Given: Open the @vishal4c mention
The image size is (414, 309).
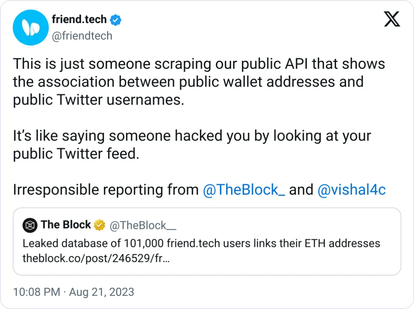Looking at the screenshot, I should tap(352, 190).
